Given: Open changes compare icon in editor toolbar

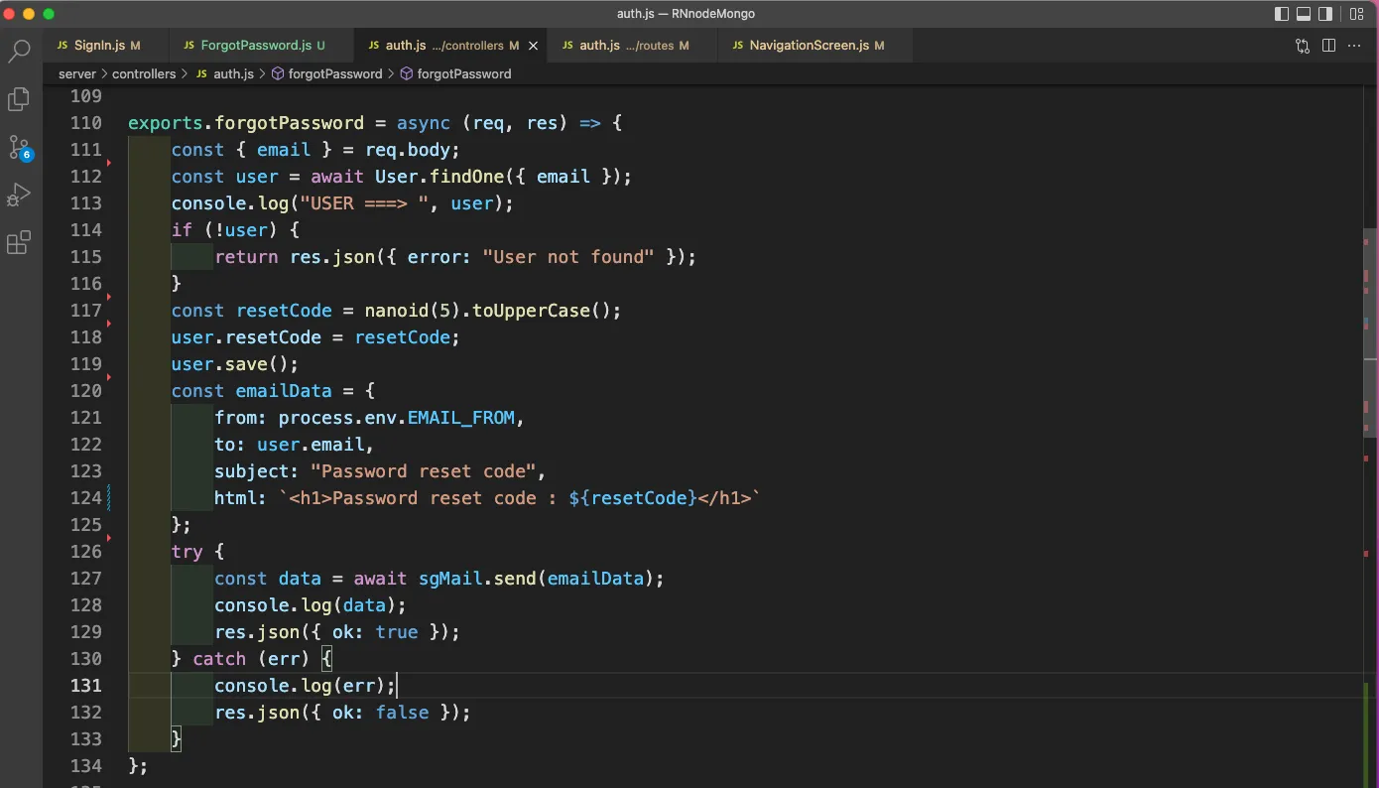Looking at the screenshot, I should [1303, 46].
